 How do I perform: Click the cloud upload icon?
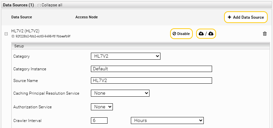(201, 34)
